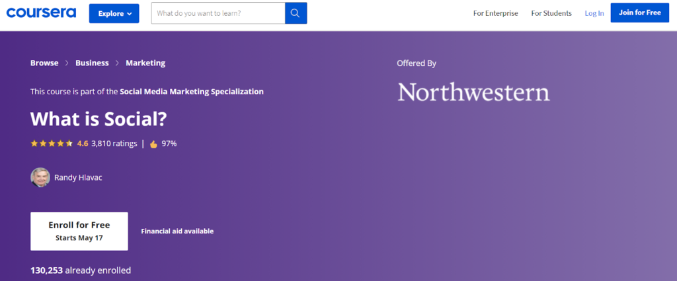Image resolution: width=677 pixels, height=281 pixels.
Task: Click the chevron after Business breadcrumb
Action: coord(117,63)
